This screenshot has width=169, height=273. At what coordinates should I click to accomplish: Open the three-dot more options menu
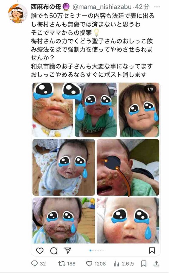click(157, 7)
